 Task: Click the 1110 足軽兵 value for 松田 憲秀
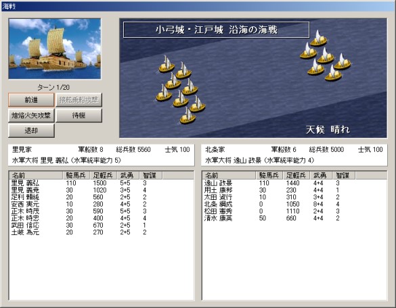292,211
